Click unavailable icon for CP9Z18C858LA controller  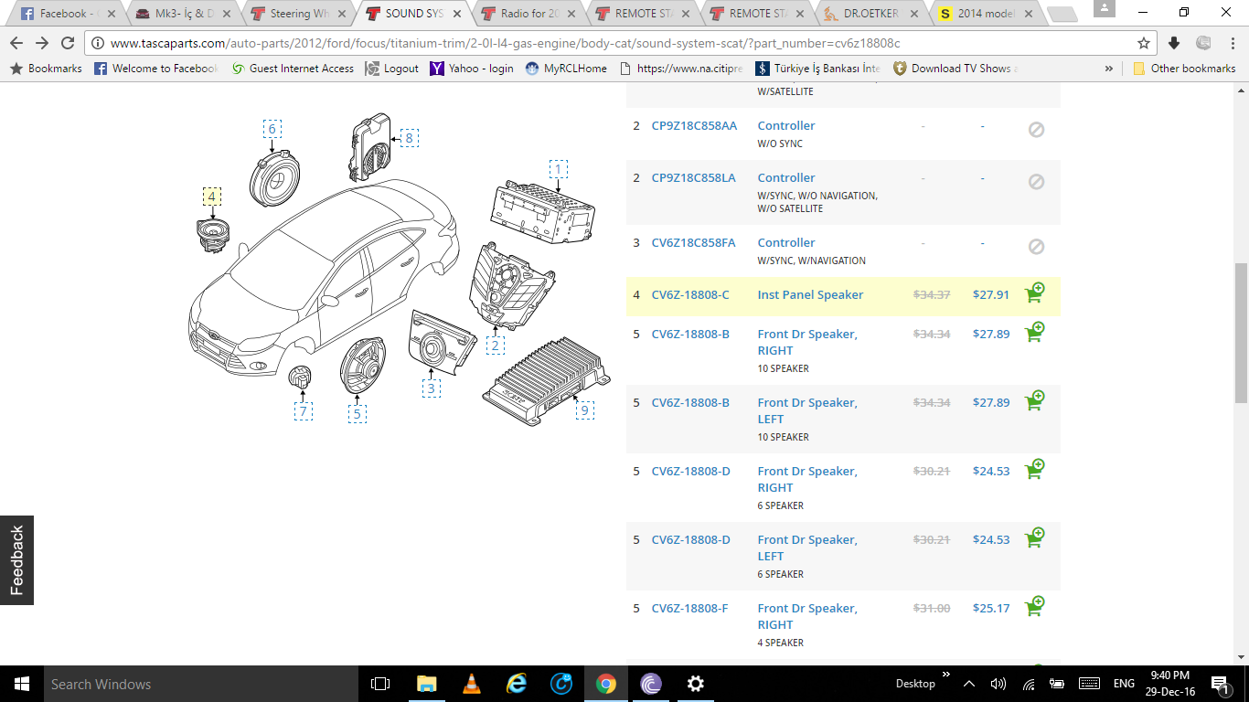click(1036, 182)
